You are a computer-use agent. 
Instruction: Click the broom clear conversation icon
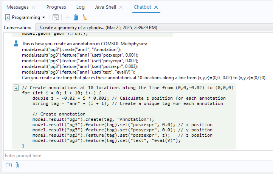(x=84, y=17)
